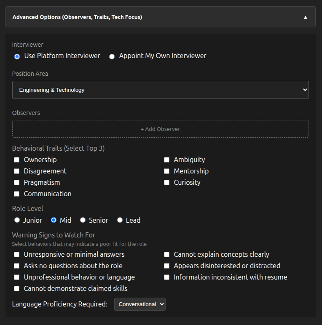Click the Advanced Options header title
Image resolution: width=322 pixels, height=325 pixels.
tap(77, 17)
